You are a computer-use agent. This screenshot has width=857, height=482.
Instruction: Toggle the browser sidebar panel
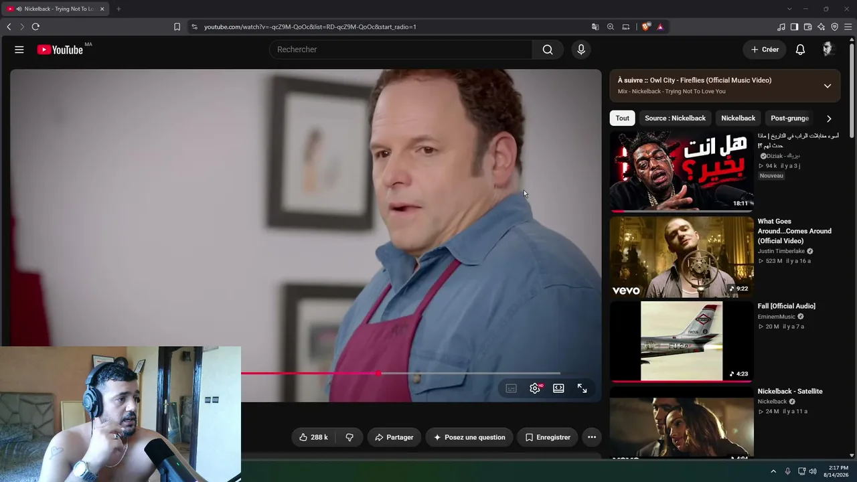[x=794, y=27]
